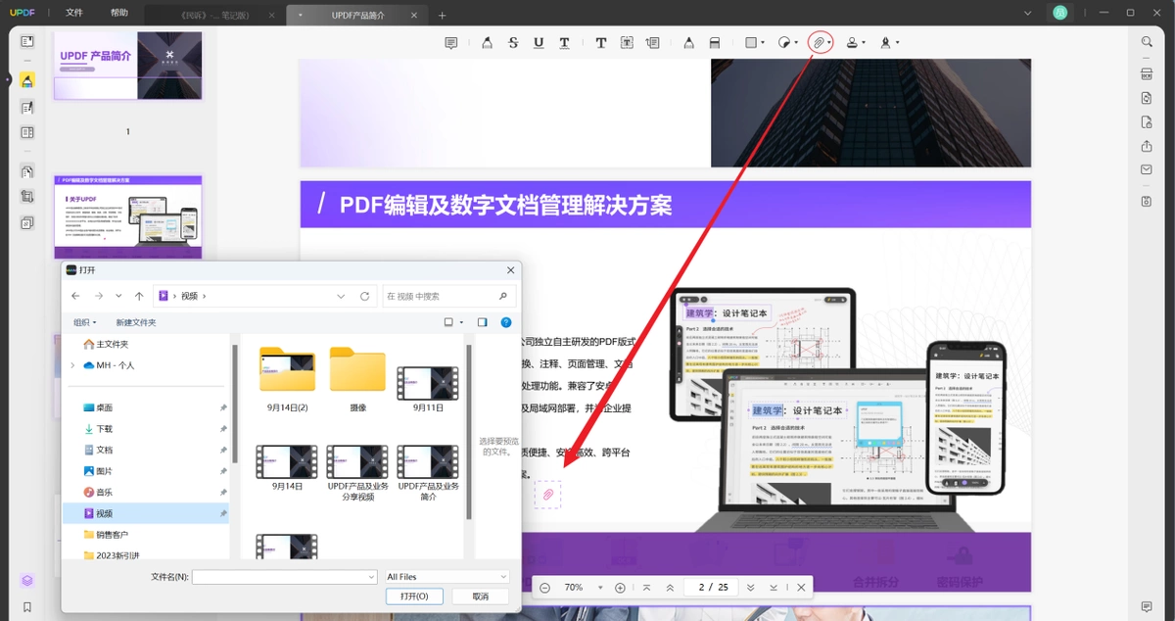Click the 文件名 input field
The height and width of the screenshot is (621, 1175).
(x=284, y=577)
